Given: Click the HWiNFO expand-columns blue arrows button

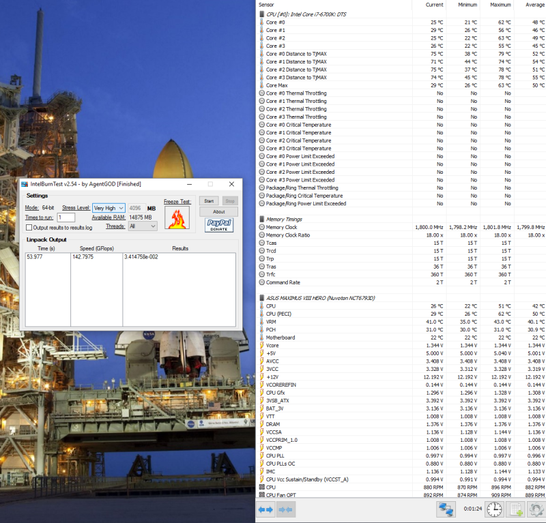Looking at the screenshot, I should pos(265,510).
